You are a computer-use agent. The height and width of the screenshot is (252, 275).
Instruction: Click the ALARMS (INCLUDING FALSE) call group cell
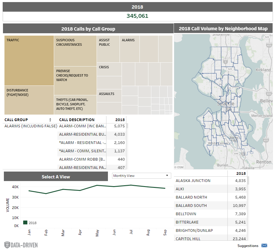pyautogui.click(x=31, y=126)
